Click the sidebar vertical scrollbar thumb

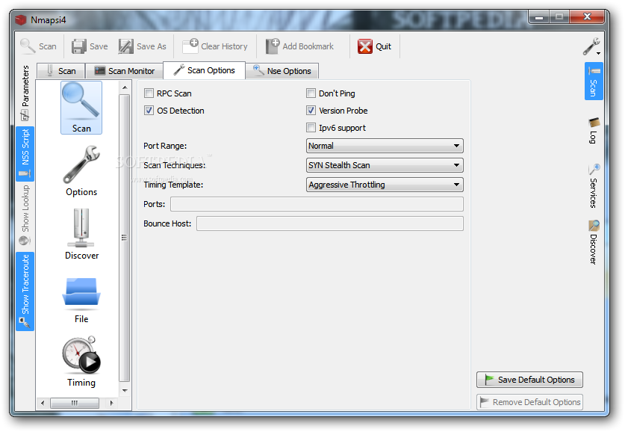coord(125,238)
